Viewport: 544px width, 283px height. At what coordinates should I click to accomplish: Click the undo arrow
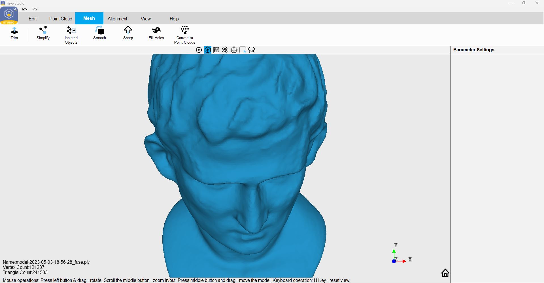click(25, 10)
